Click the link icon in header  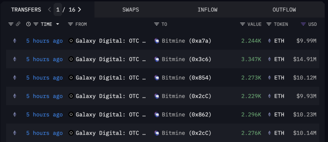(18, 24)
